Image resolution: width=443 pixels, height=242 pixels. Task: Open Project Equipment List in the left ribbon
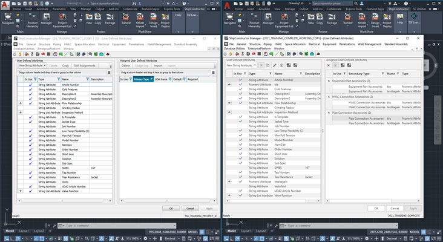[62, 21]
